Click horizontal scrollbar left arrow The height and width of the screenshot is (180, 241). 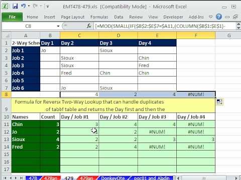tap(179, 178)
